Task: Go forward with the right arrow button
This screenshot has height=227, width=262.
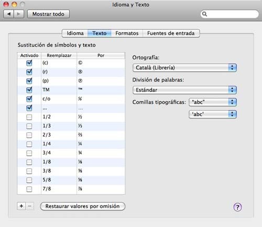Action: click(19, 14)
